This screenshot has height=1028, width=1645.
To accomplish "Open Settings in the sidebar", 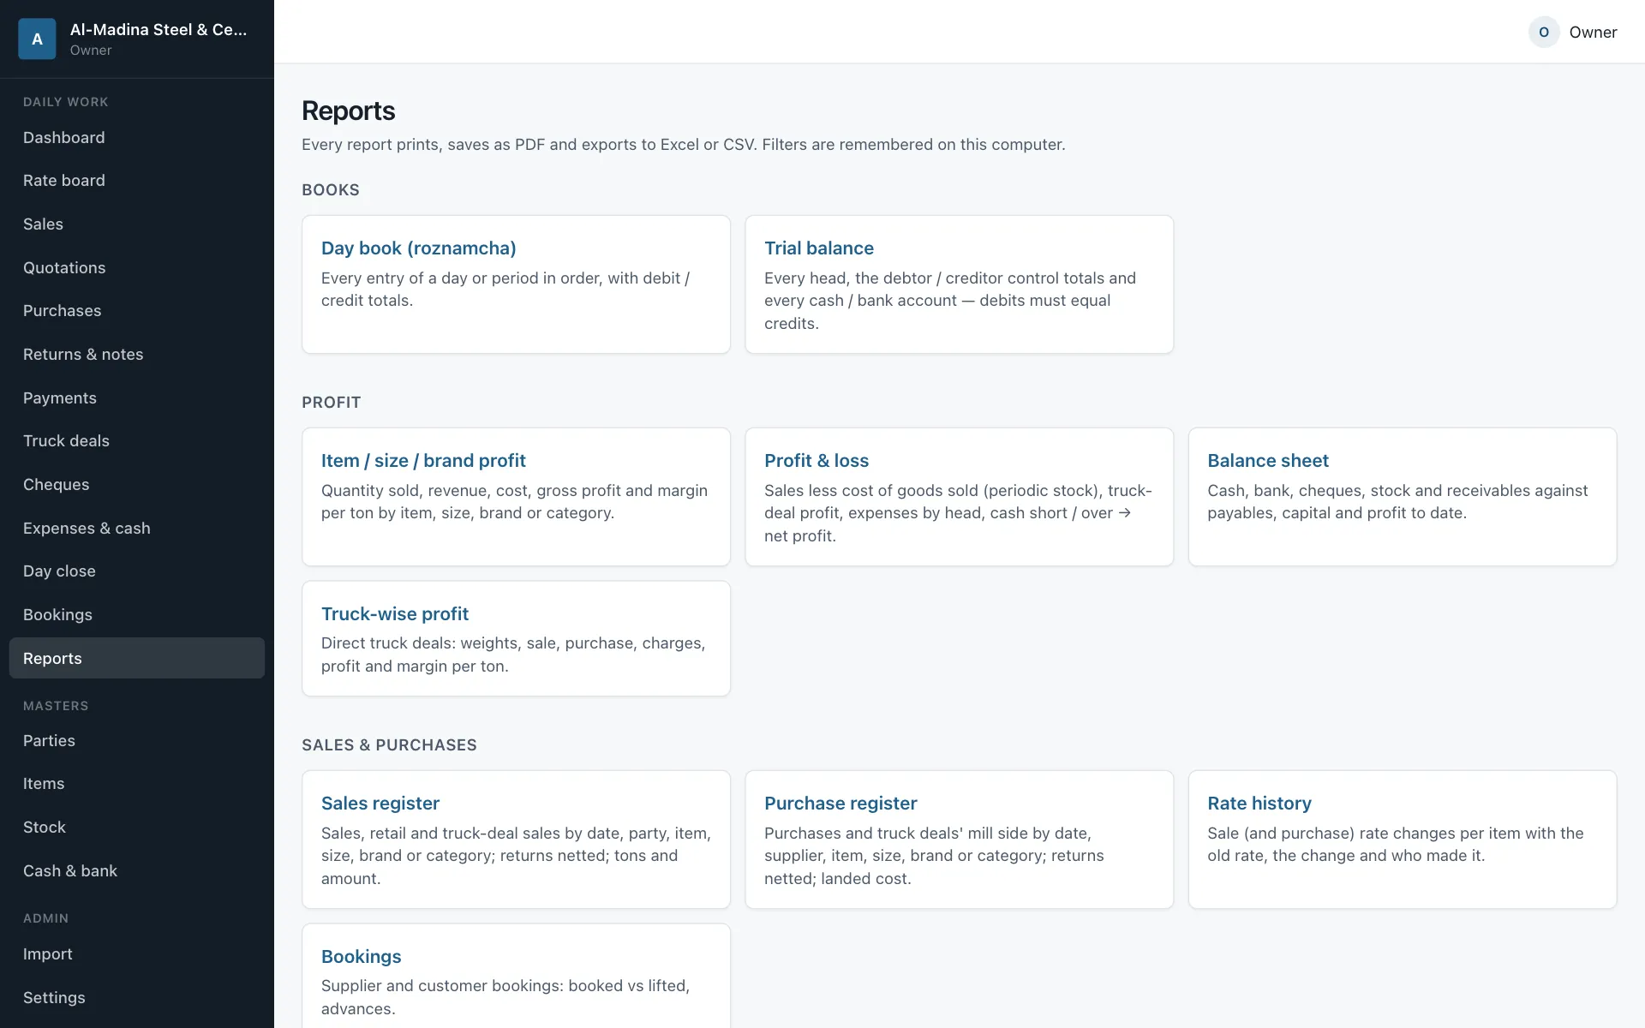I will pos(137,998).
